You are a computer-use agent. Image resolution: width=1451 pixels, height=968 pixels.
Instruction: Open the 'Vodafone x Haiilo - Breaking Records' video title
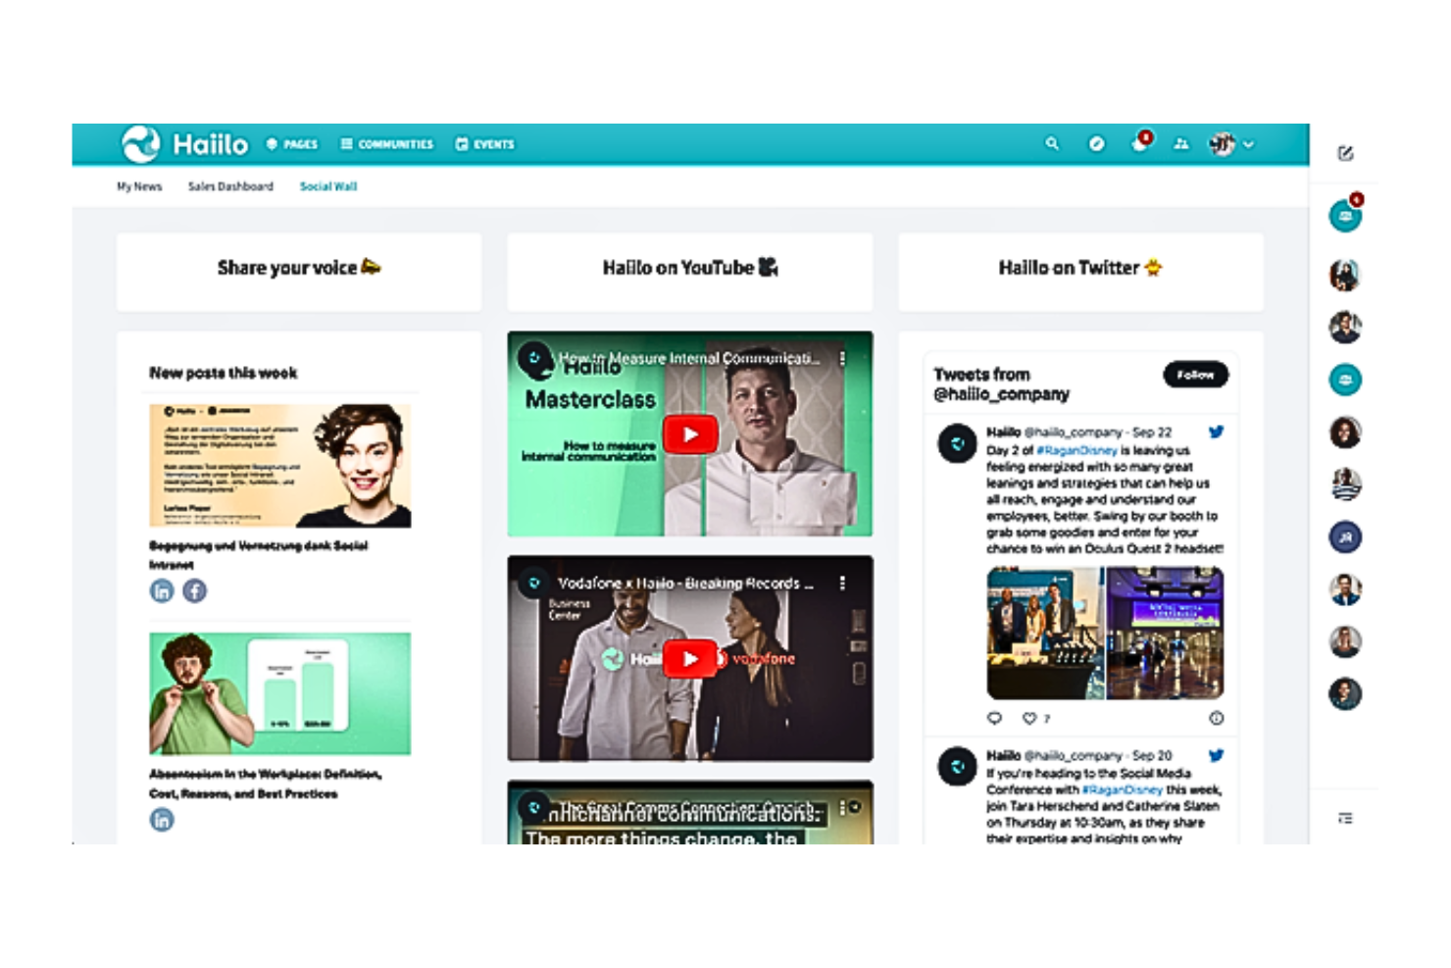[685, 584]
